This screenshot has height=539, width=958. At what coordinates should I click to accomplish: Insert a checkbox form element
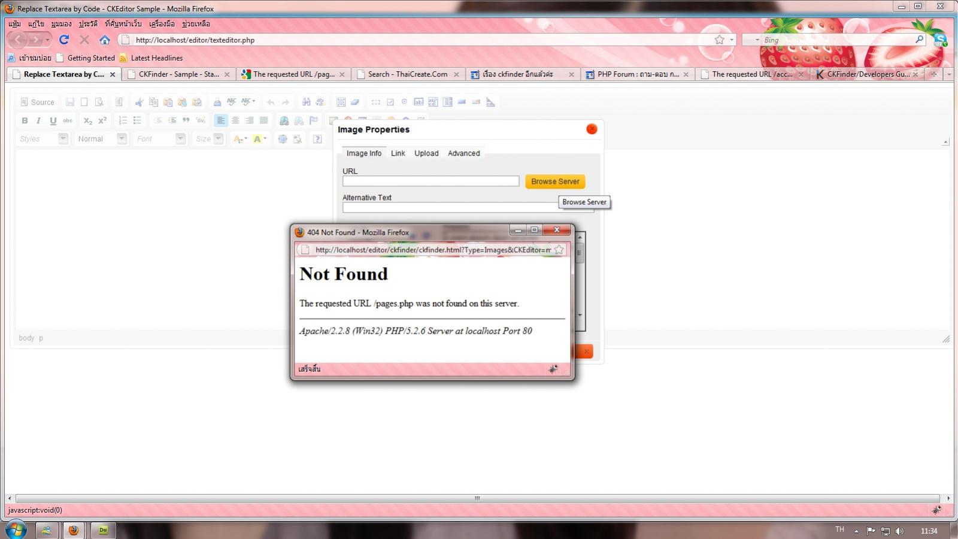390,102
